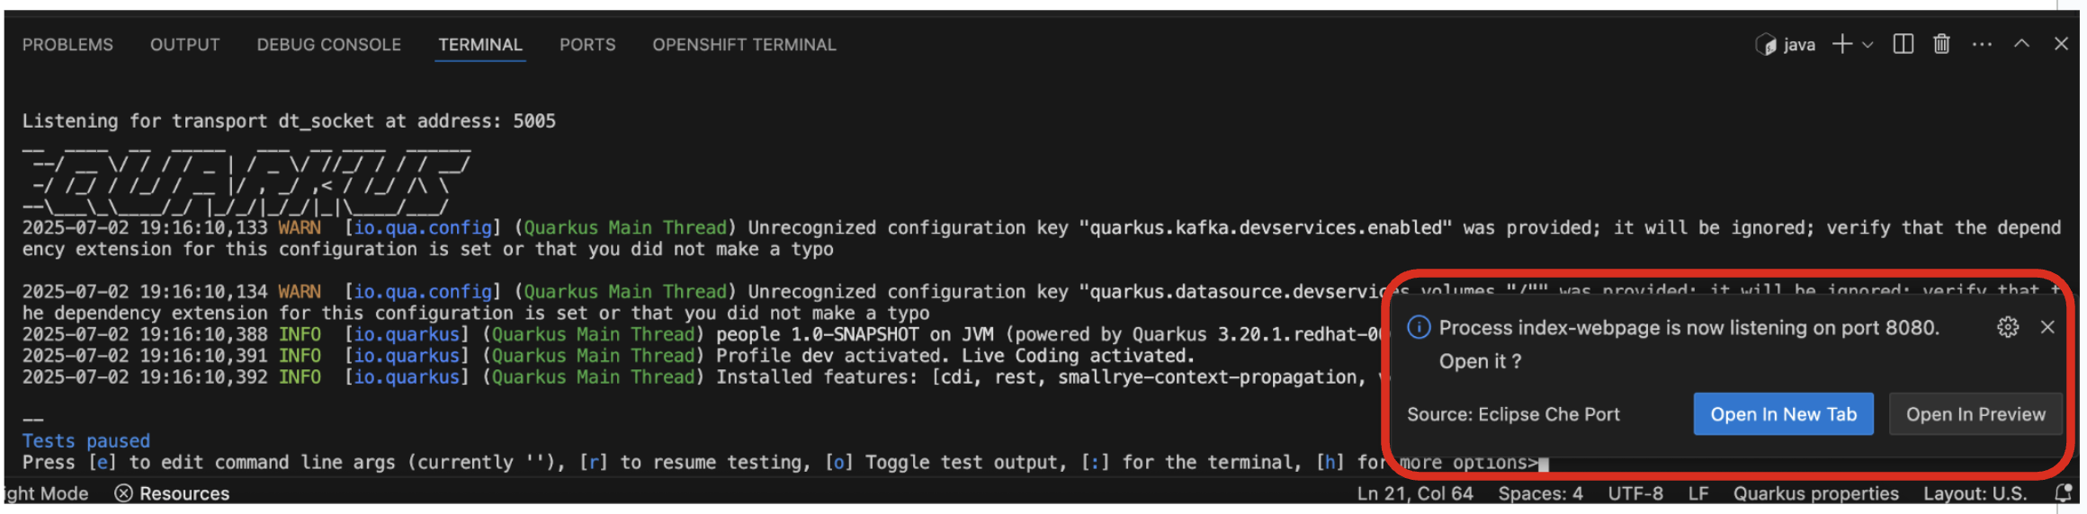
Task: Click Open In New Tab button
Action: [x=1783, y=414]
